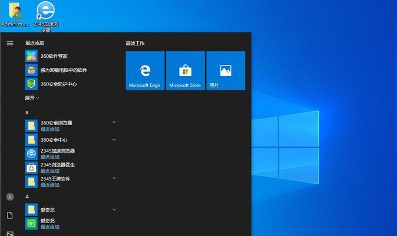
Task: Click the 360安全浏览器 folder icon
Action: click(x=31, y=126)
